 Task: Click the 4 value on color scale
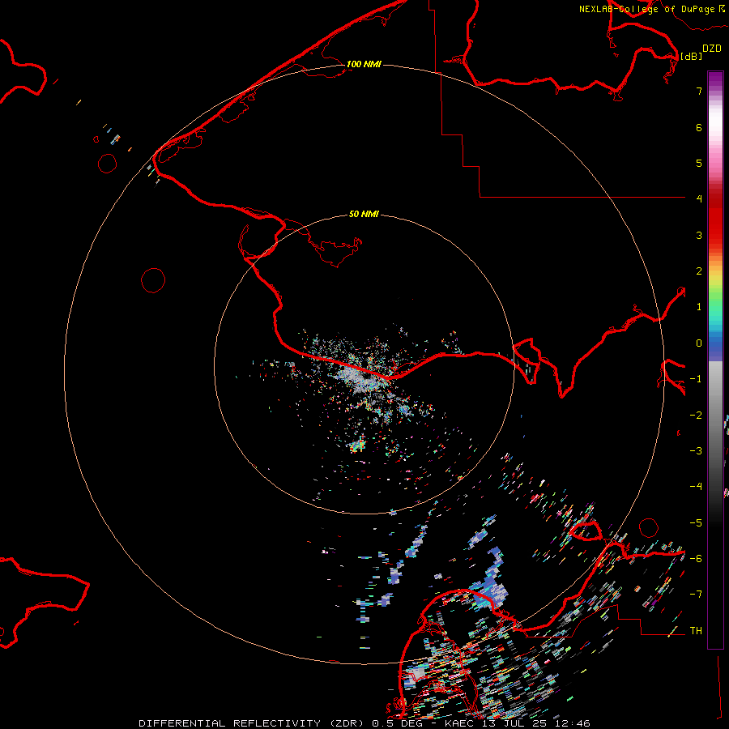click(699, 199)
